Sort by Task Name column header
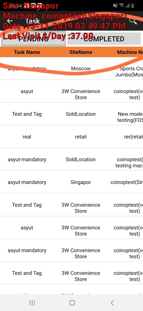This screenshot has width=143, height=311. [27, 52]
